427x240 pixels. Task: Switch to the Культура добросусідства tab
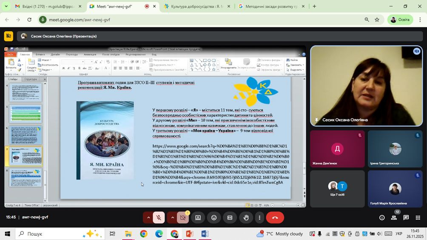[x=196, y=6]
